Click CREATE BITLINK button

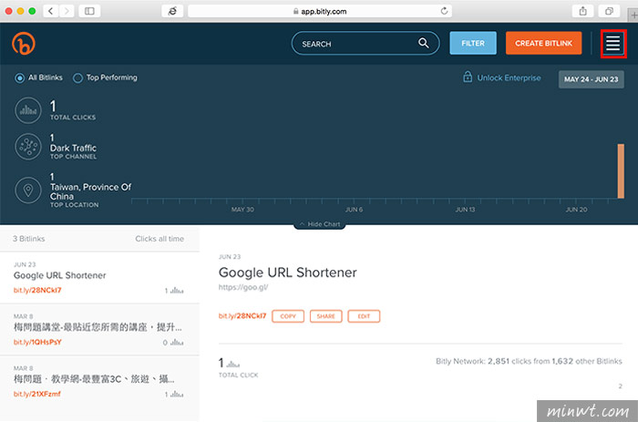(543, 43)
